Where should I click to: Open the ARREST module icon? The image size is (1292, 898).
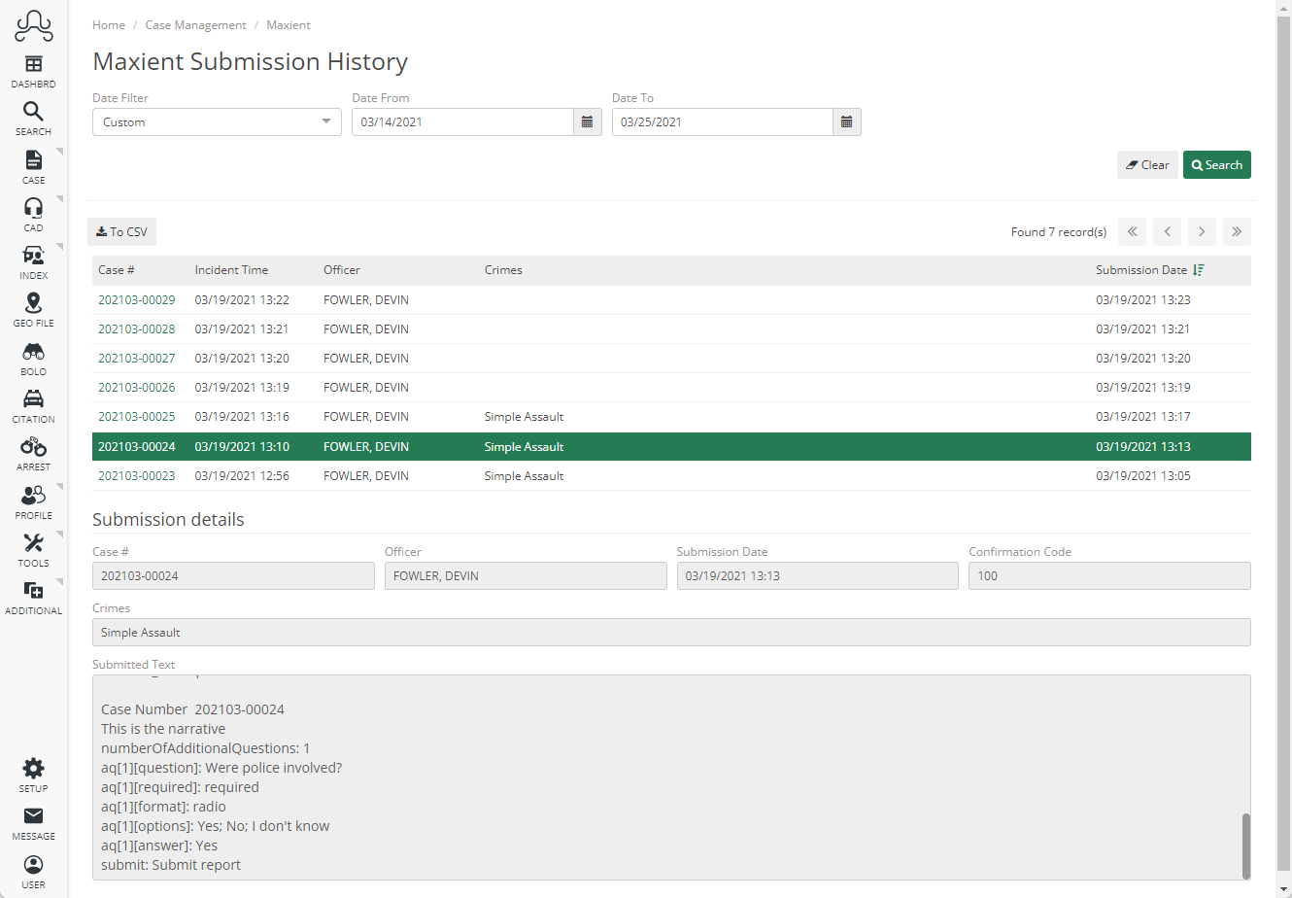pyautogui.click(x=33, y=447)
